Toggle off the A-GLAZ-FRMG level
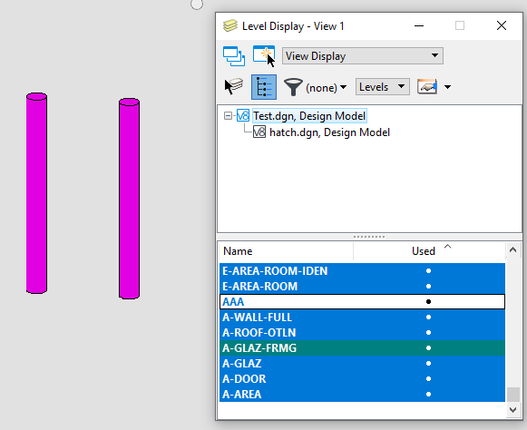The image size is (527, 430). pyautogui.click(x=362, y=348)
